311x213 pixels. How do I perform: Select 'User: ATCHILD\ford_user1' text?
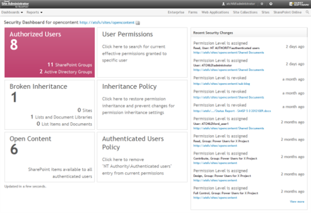point(211,124)
